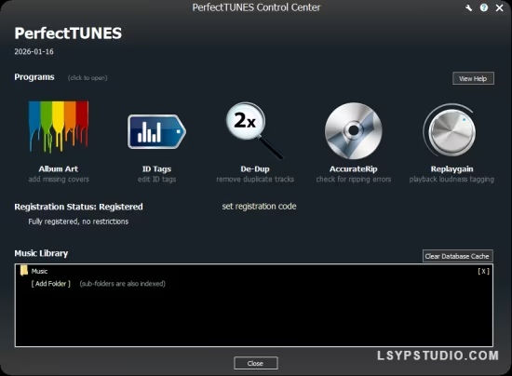Click the Album Art label
Viewport: 512px width, 376px height.
[x=59, y=168]
